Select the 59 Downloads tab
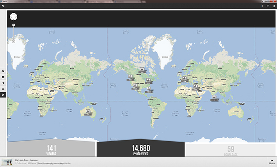The width and height of the screenshot is (277, 167). click(x=231, y=150)
